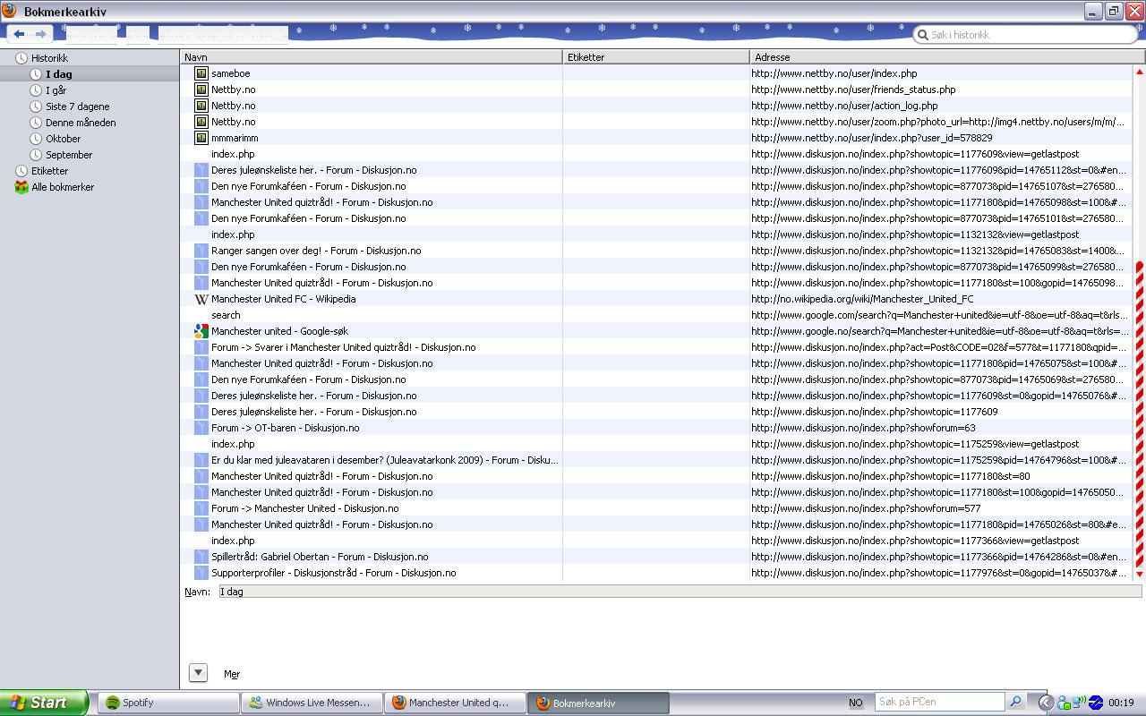Image resolution: width=1146 pixels, height=716 pixels.
Task: Expand details with the Mer arrow button
Action: (199, 673)
